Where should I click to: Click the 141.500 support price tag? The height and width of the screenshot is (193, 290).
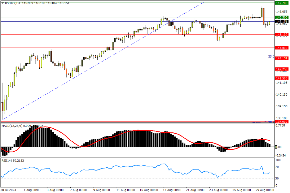(x=282, y=78)
